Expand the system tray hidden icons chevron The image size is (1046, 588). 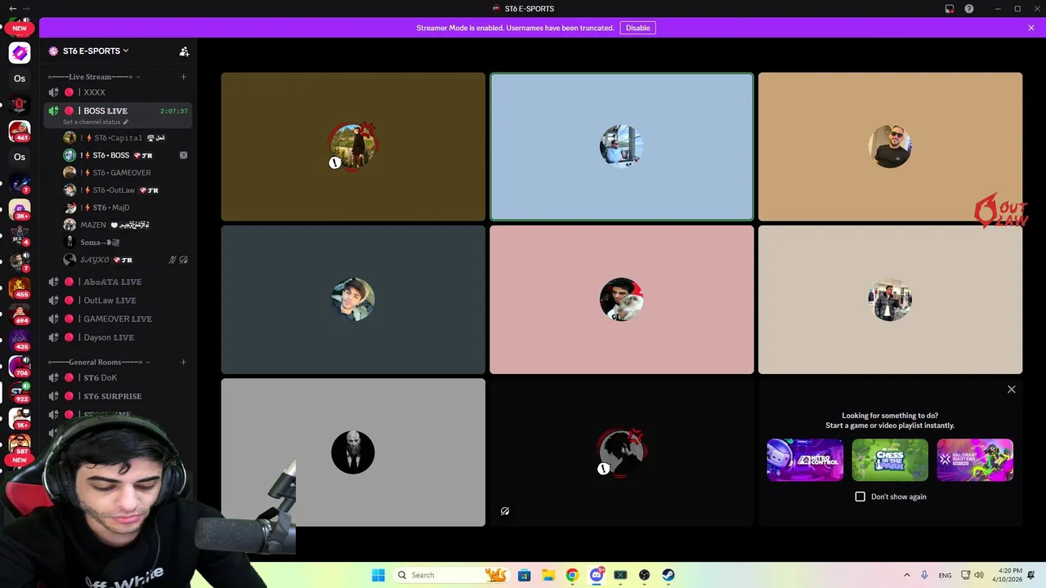point(906,575)
